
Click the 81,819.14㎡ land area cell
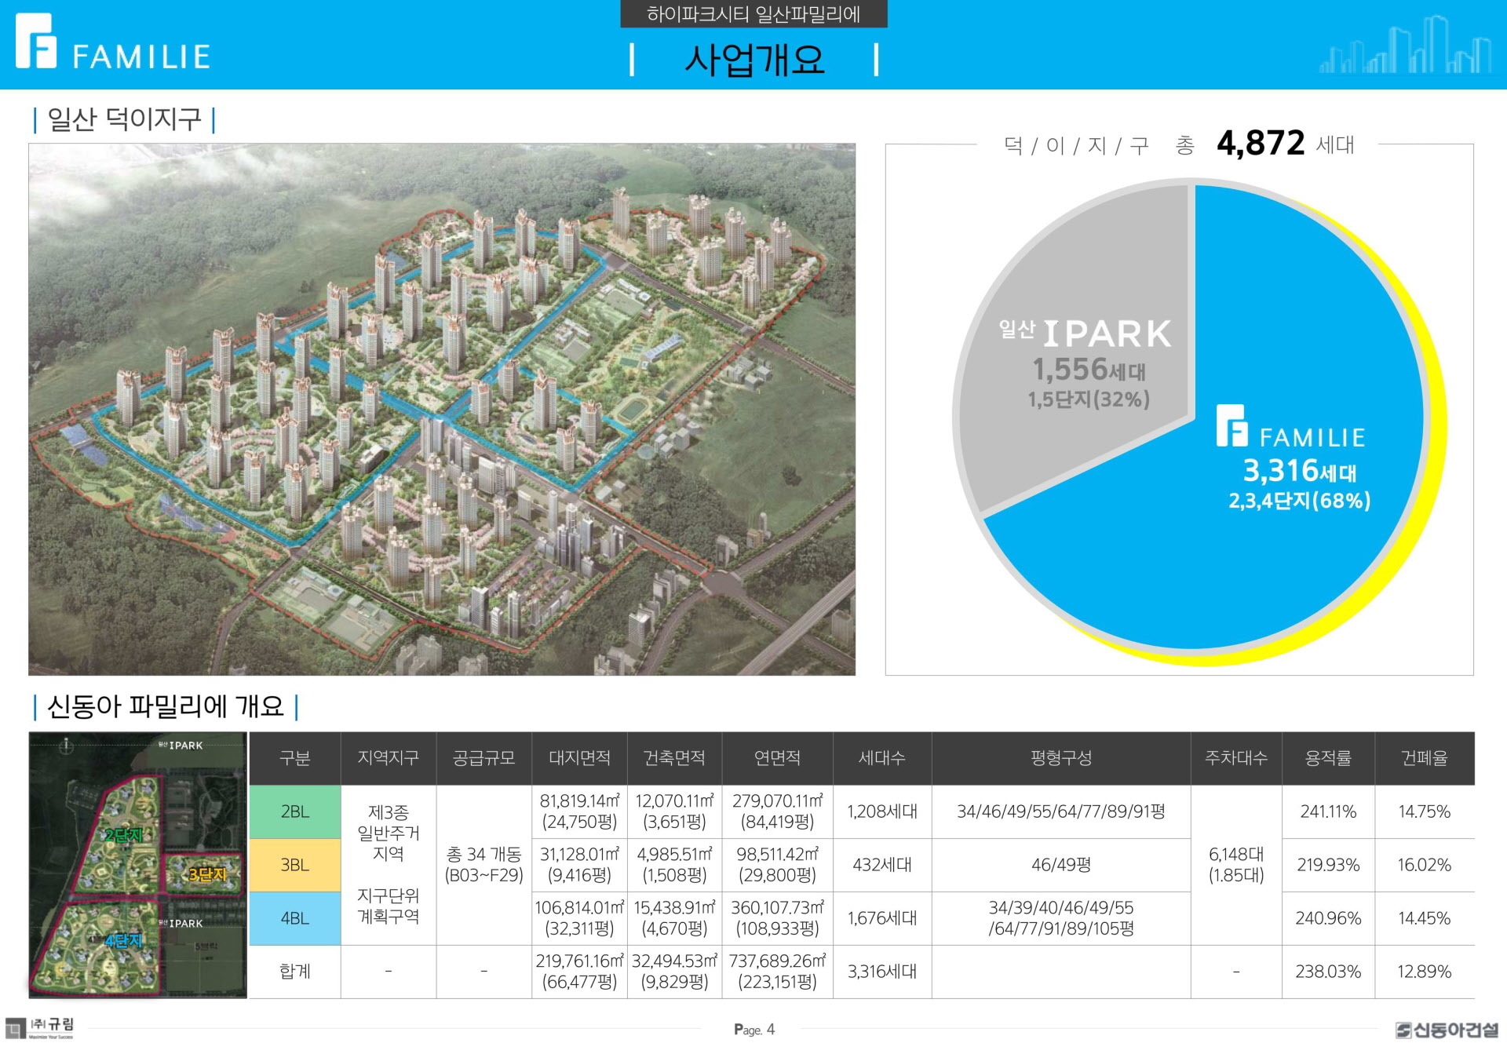(x=580, y=811)
